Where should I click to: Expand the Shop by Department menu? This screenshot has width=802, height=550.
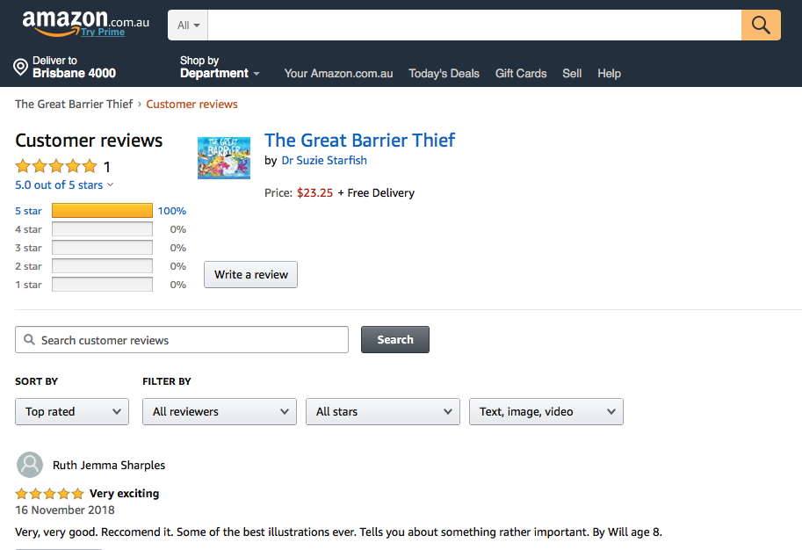pyautogui.click(x=220, y=68)
